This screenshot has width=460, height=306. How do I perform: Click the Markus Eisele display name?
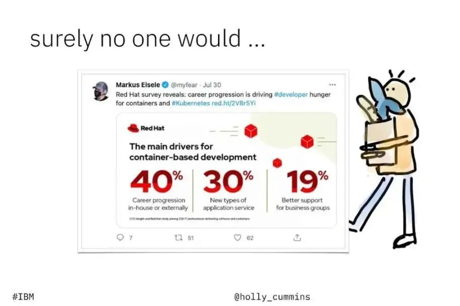tap(138, 85)
